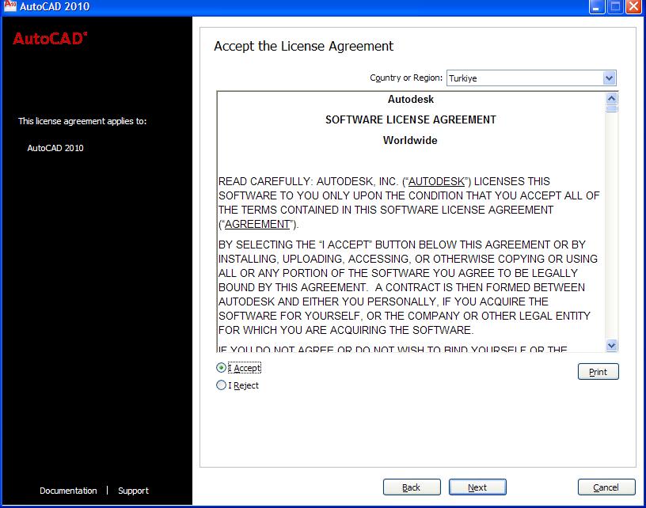Screen dimensions: 646x508
Task: Click the red AutoCAD logo
Action: tap(50, 39)
